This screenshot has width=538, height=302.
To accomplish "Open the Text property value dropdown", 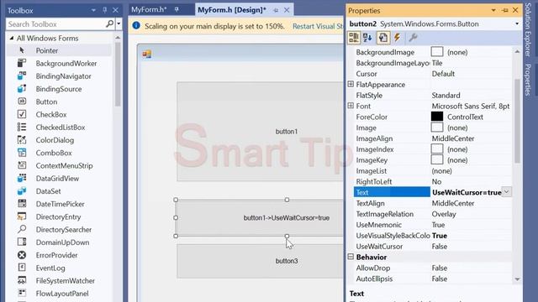I will [x=506, y=192].
